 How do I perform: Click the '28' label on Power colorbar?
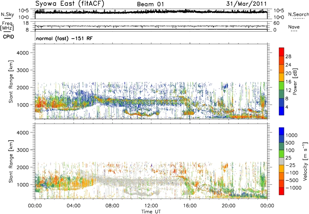pos(288,56)
